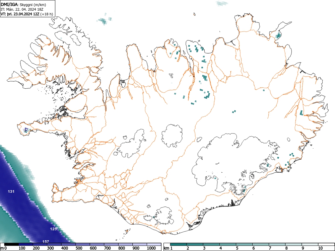Click the "8" label in the km legend
The width and height of the screenshot is (335, 251).
(286, 248)
